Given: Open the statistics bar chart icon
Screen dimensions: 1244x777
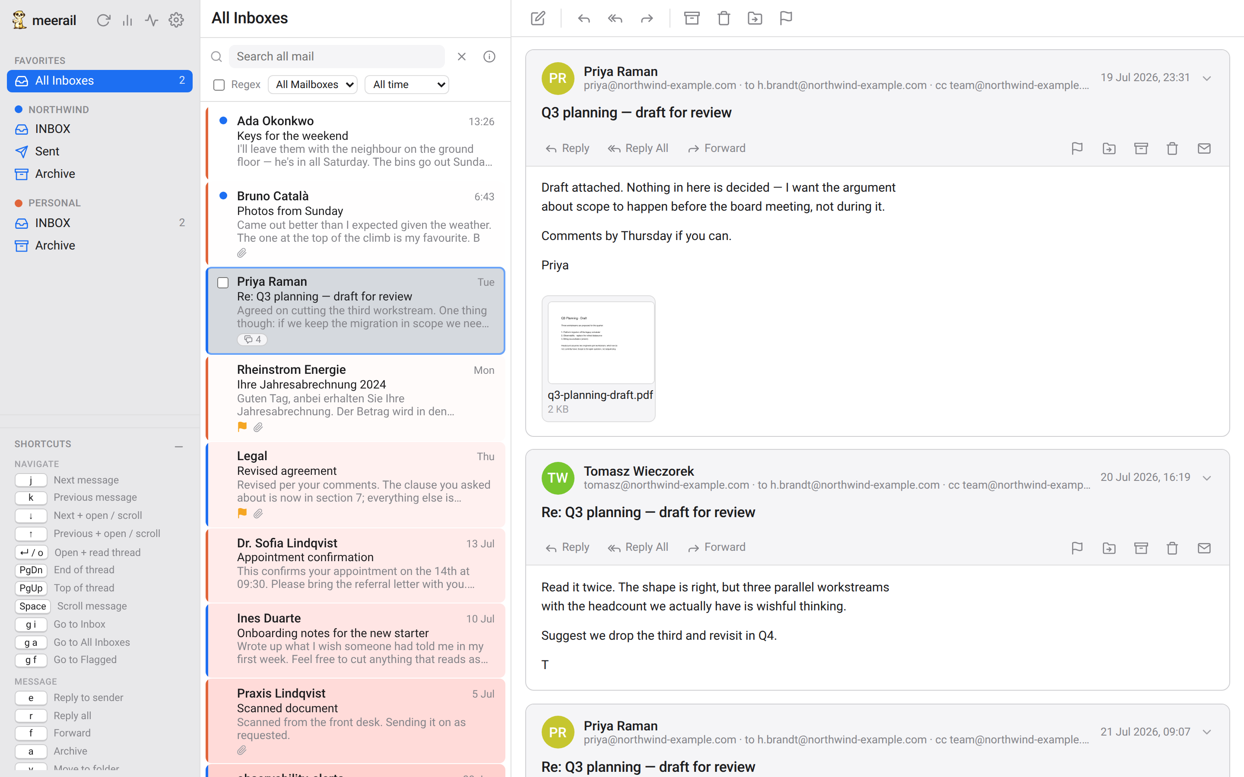Looking at the screenshot, I should 127,20.
